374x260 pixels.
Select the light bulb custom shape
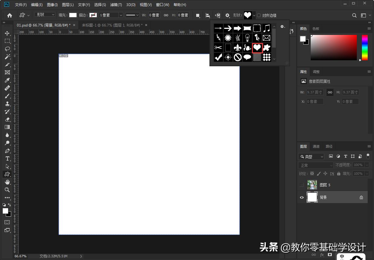click(x=247, y=38)
